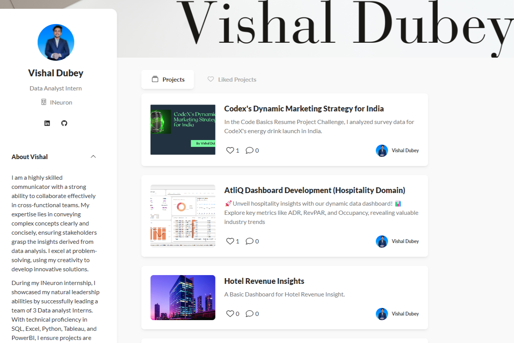Click the Data Analyst Intern title text
Image resolution: width=514 pixels, height=343 pixels.
coord(56,89)
